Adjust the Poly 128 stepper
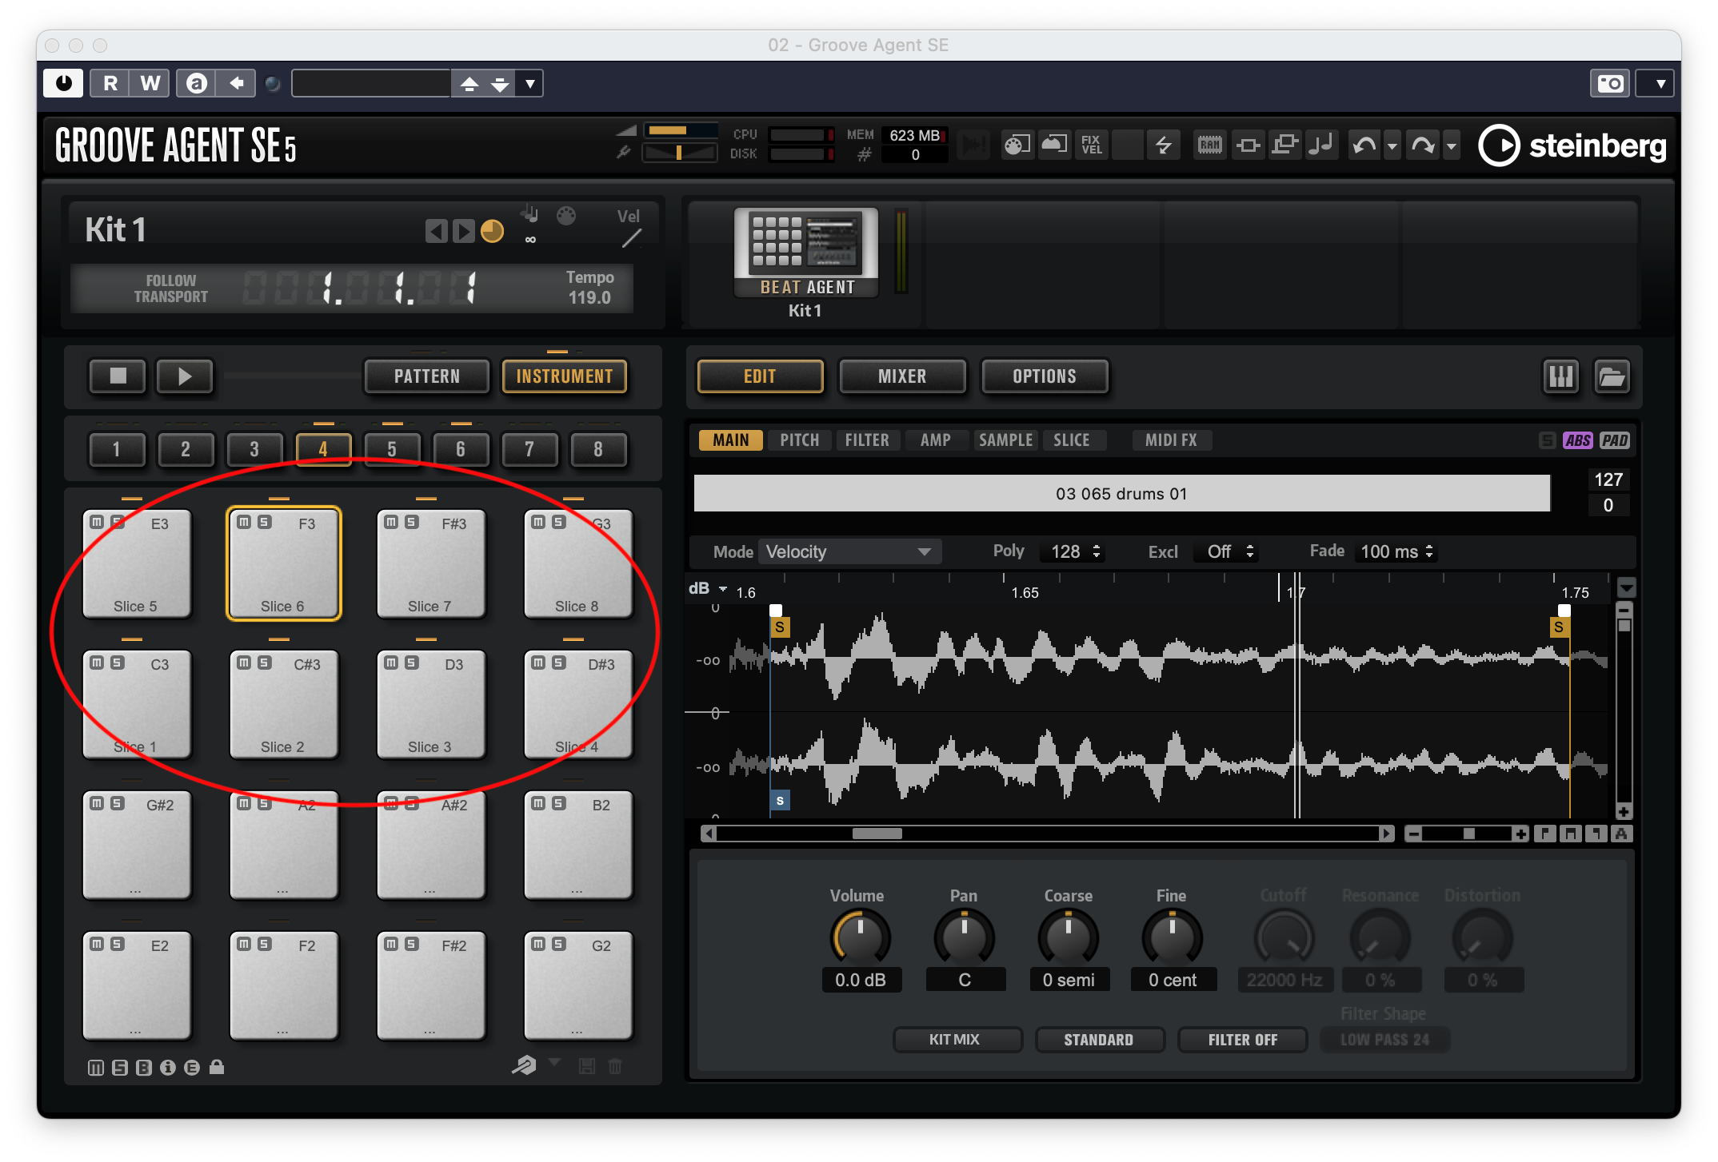Screen dimensions: 1718x1162 [x=1097, y=551]
